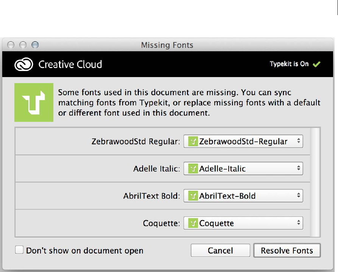Click Typekit icon beside Adelle-Italic
Viewport: 338px width, 272px height.
pos(193,169)
